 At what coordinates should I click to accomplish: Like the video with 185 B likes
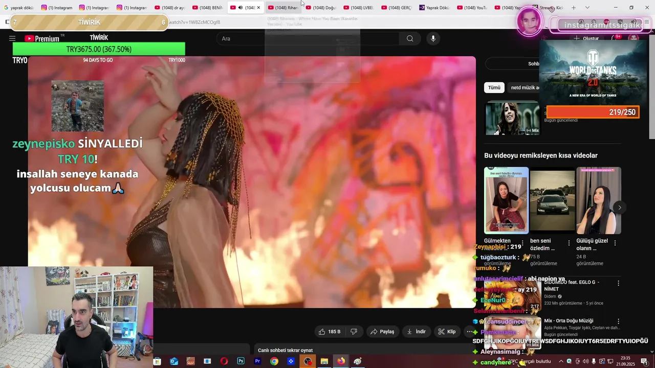point(329,332)
